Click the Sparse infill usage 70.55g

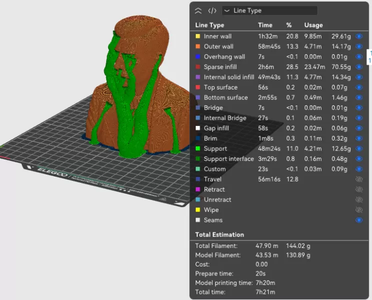coord(341,67)
